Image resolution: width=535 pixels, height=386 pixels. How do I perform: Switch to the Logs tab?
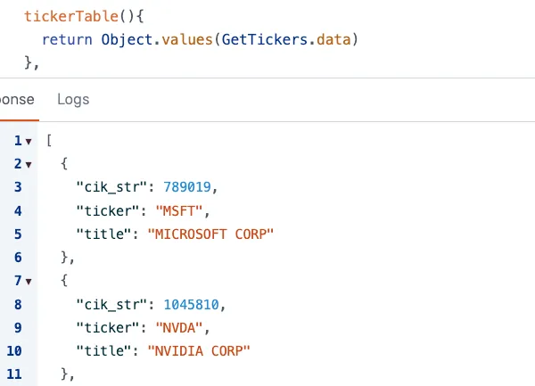tap(73, 99)
